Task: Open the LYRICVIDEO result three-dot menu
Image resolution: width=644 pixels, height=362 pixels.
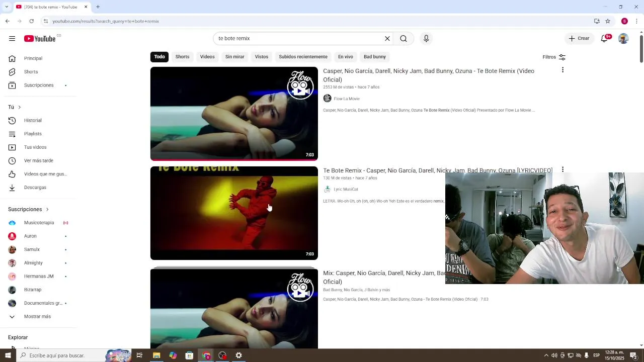Action: pos(562,169)
